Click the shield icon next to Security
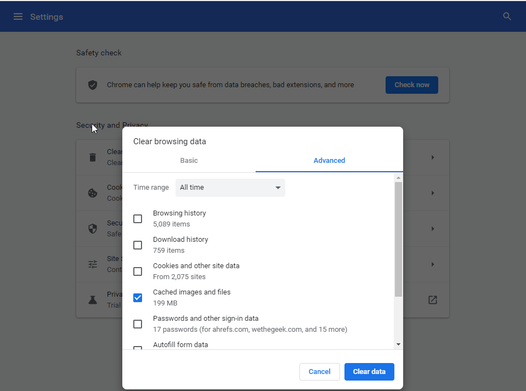 [92, 228]
